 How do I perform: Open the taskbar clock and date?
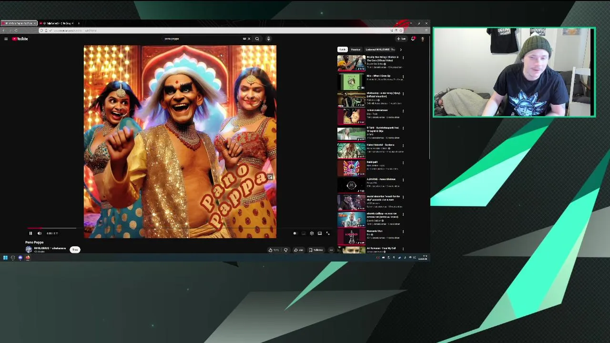pyautogui.click(x=423, y=258)
